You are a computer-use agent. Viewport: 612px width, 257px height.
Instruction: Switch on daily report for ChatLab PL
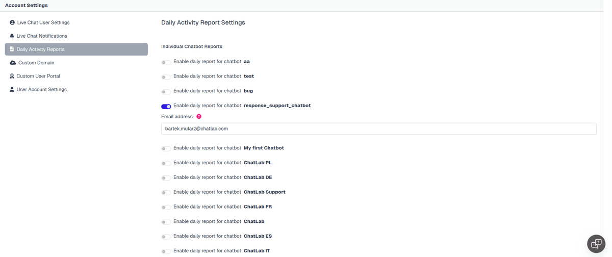(x=166, y=164)
